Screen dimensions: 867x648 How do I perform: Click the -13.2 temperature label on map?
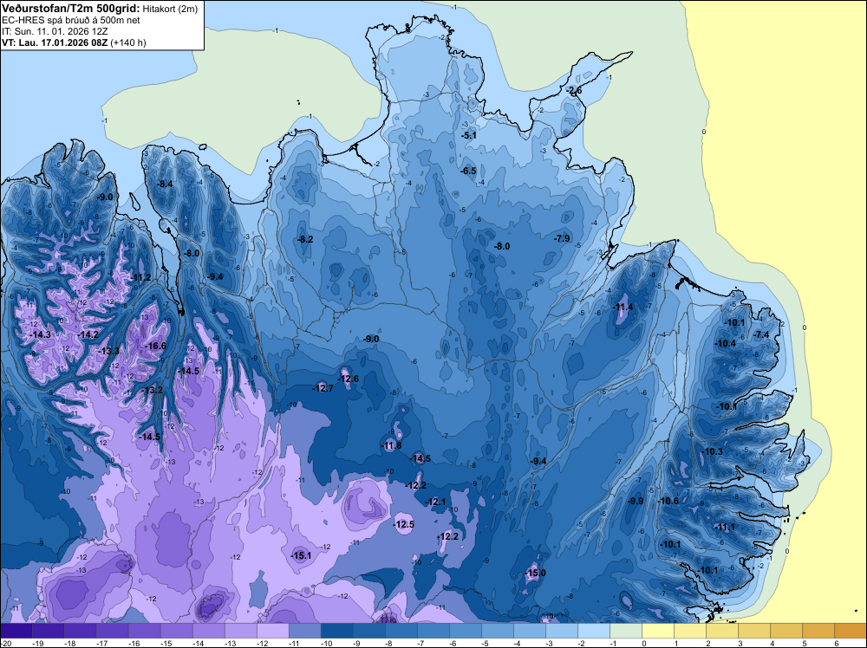coord(153,391)
